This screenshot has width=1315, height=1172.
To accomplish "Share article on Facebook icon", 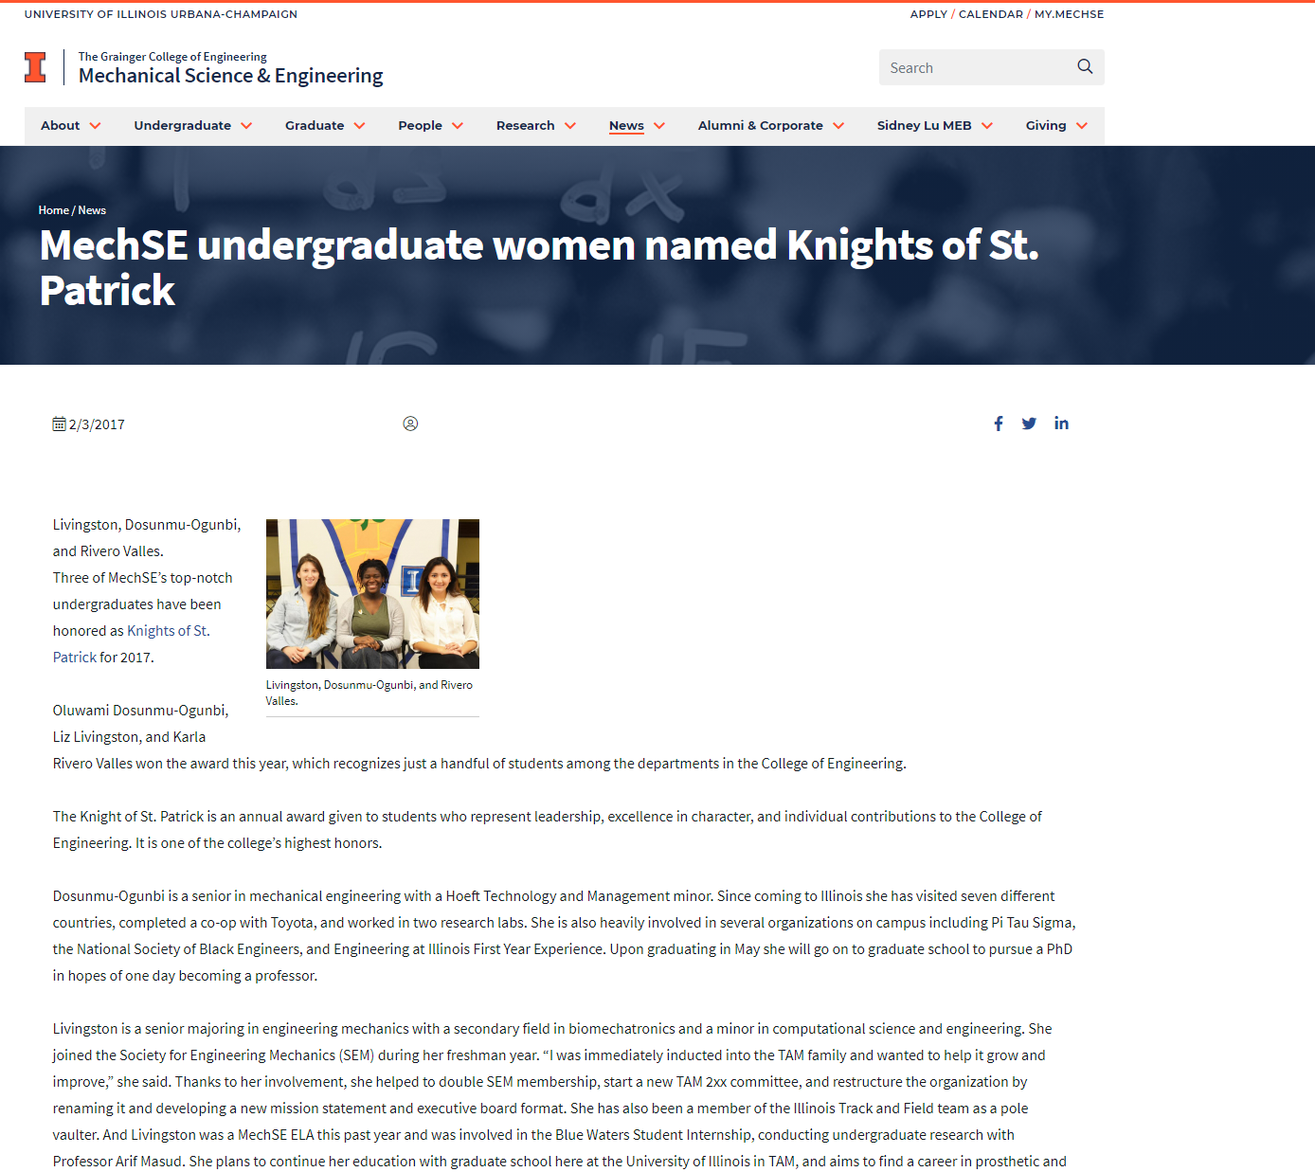I will (x=999, y=424).
